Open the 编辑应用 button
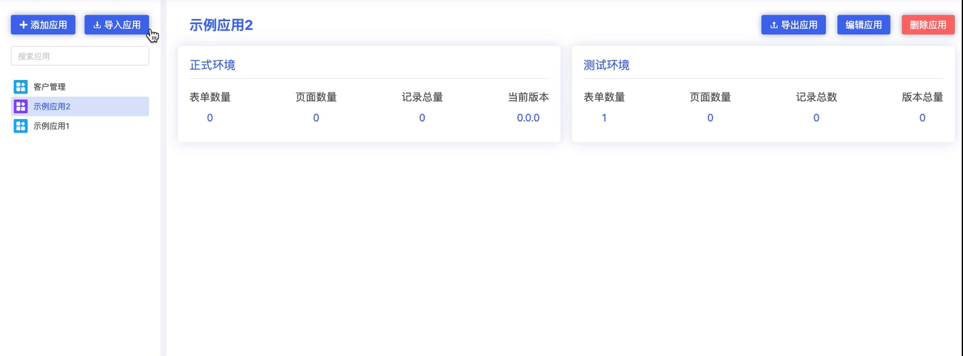The height and width of the screenshot is (356, 963). click(863, 25)
